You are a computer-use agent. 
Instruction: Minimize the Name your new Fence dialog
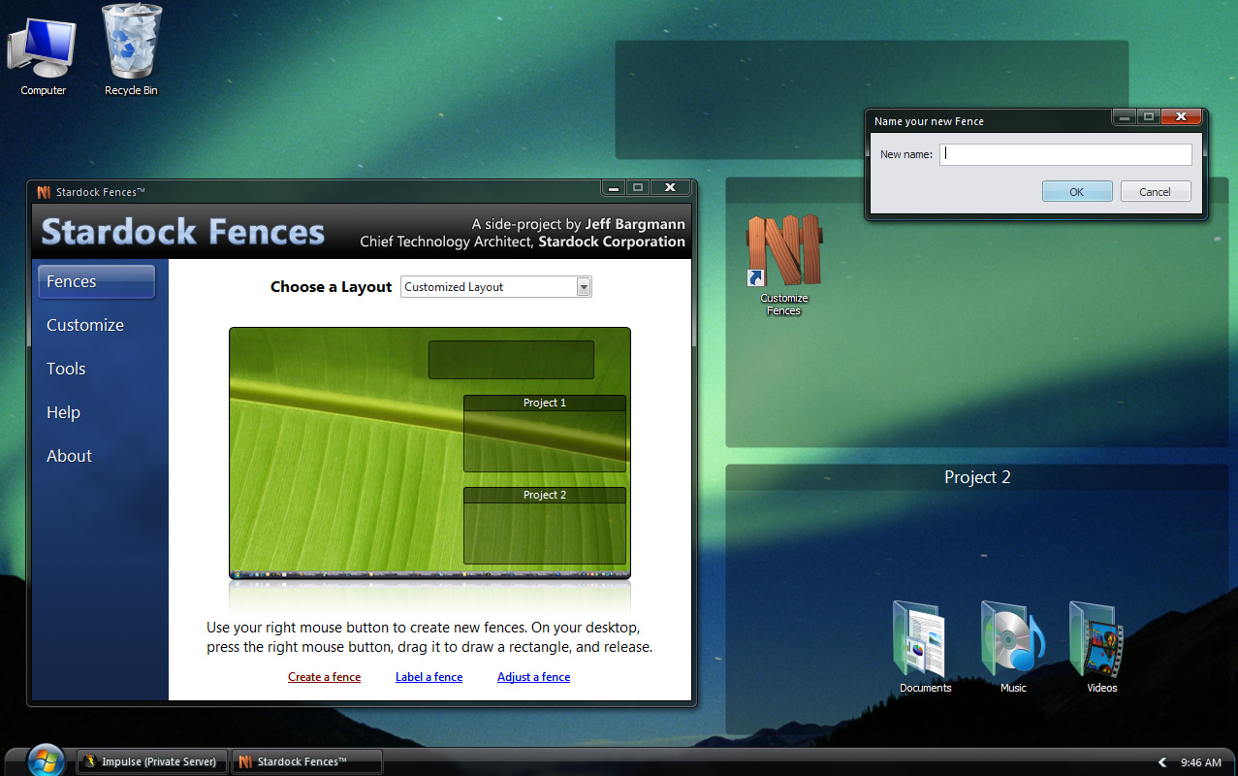point(1125,116)
